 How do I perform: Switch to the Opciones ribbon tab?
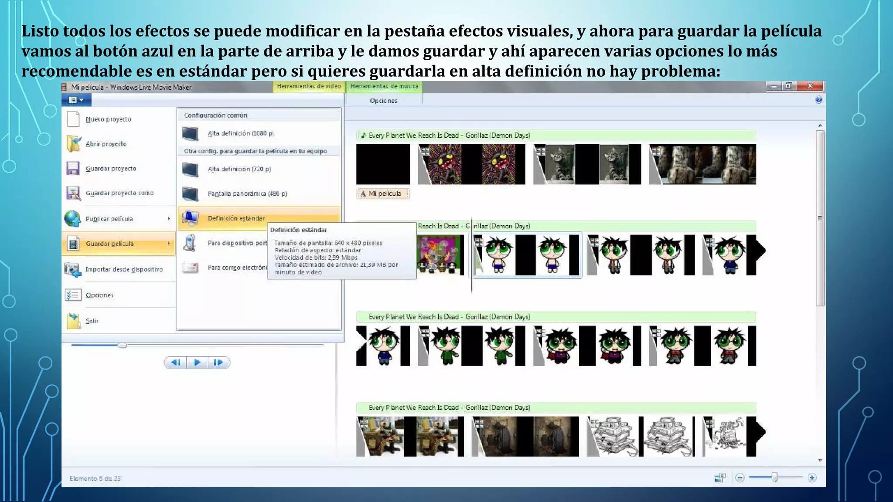pyautogui.click(x=384, y=101)
